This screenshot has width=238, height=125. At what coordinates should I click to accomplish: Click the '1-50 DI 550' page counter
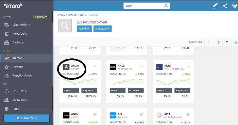(x=195, y=42)
